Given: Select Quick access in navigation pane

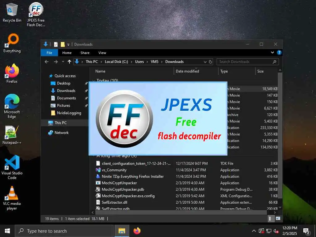Looking at the screenshot, I should tap(65, 76).
